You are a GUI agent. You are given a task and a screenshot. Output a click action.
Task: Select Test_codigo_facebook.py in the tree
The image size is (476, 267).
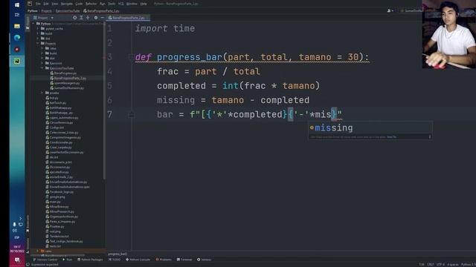64,241
